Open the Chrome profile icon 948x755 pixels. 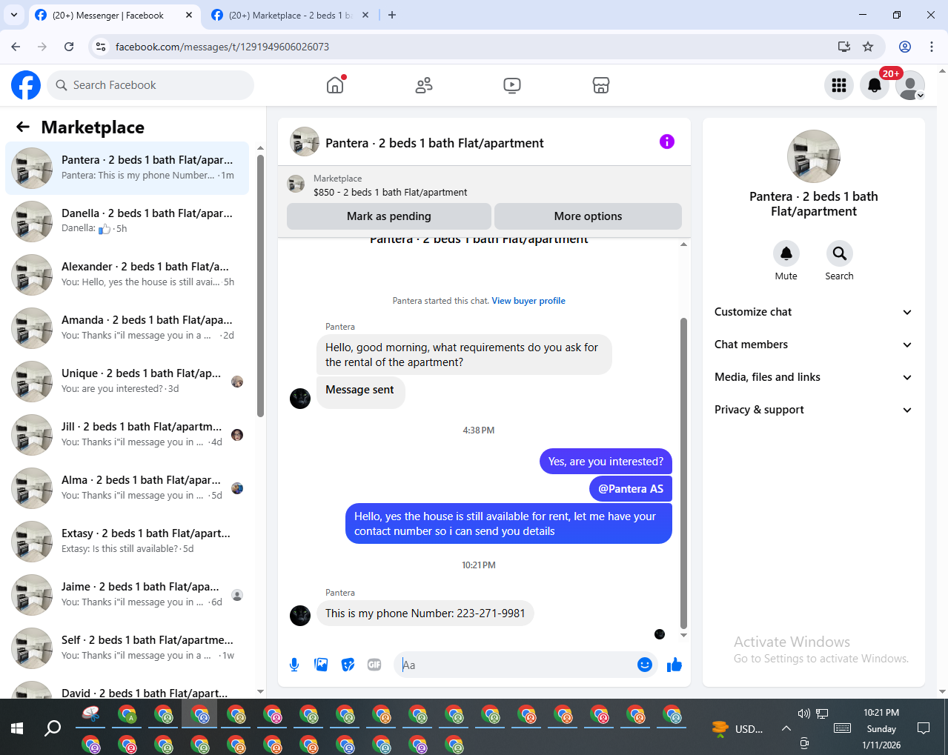coord(905,47)
